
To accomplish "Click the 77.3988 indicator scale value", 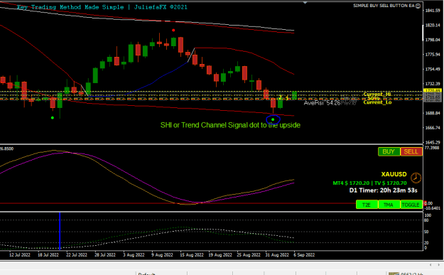I will 432,148.
